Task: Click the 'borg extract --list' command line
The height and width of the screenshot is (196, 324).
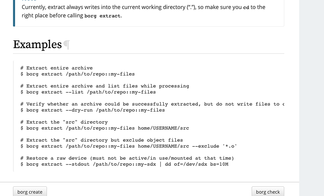Action: coord(88,92)
